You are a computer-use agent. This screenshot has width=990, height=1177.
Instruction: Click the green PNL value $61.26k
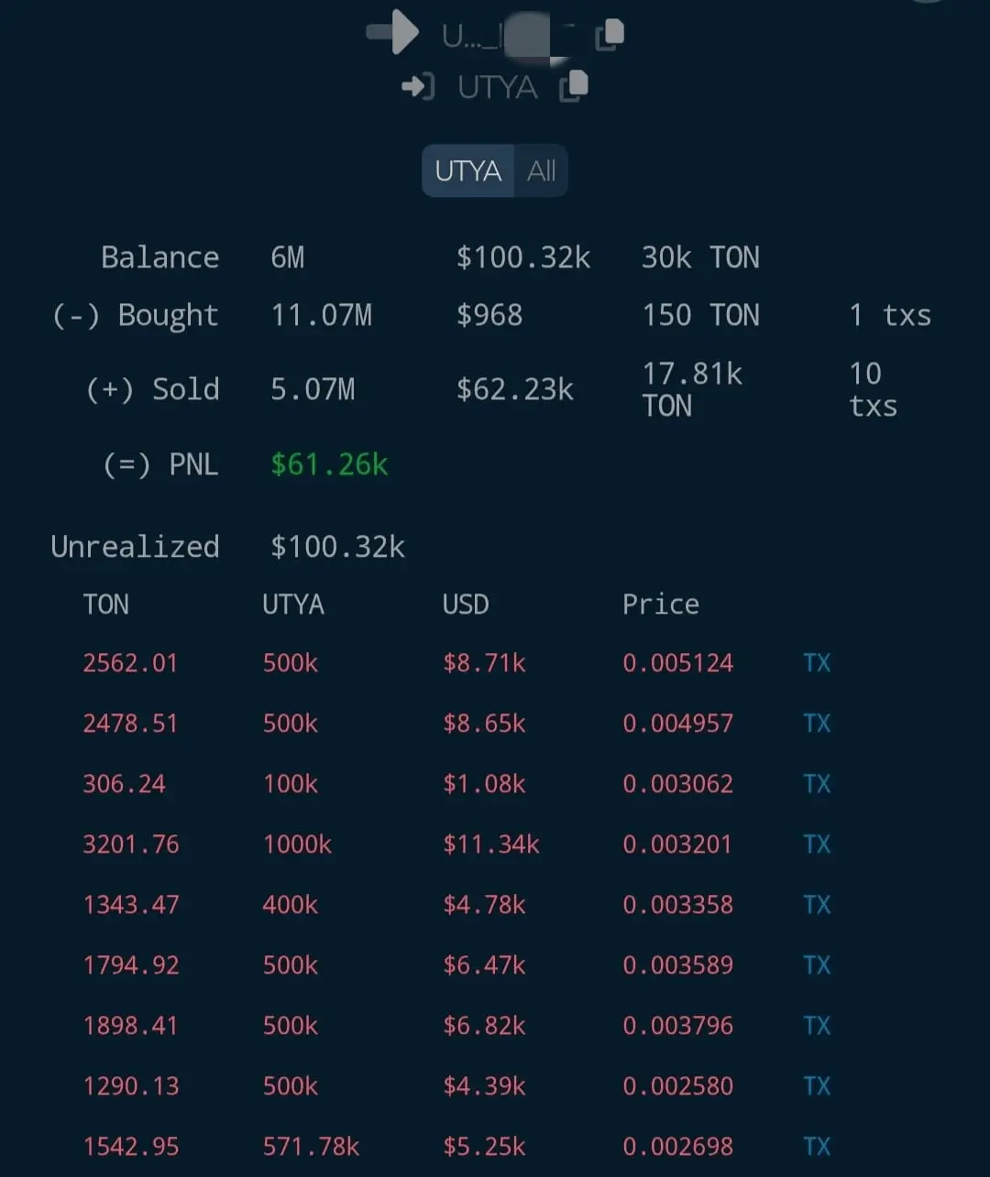point(330,464)
